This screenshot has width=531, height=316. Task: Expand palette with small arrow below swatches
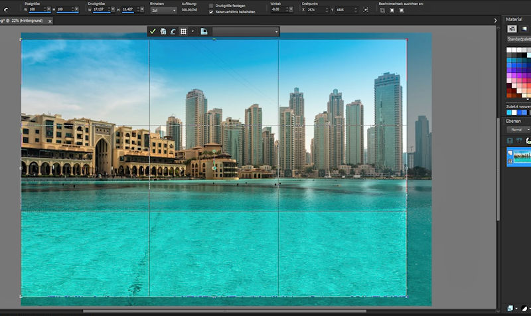pos(528,99)
